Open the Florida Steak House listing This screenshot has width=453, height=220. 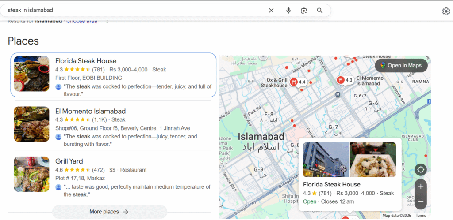[86, 61]
